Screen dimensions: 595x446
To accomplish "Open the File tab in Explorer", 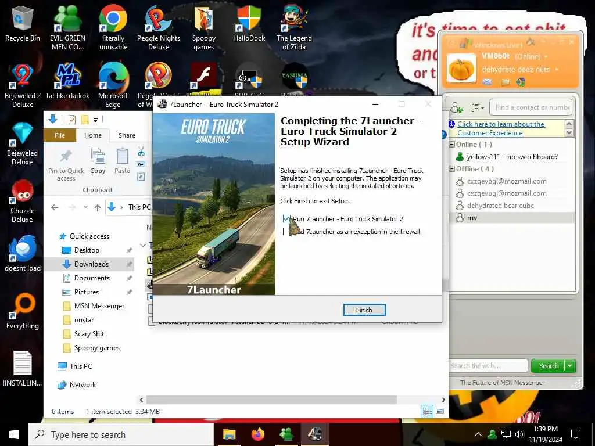I will pos(60,135).
